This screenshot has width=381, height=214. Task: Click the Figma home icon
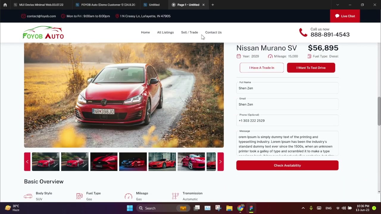click(x=5, y=5)
